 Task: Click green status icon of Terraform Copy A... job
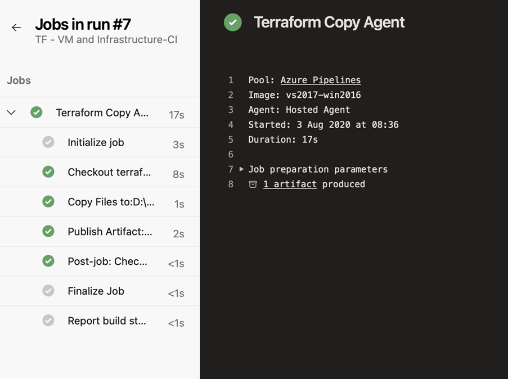[x=36, y=112]
